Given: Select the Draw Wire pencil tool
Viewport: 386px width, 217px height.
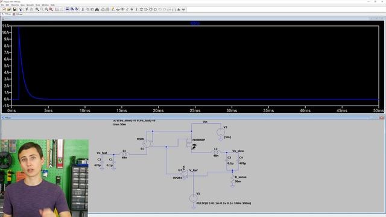Looking at the screenshot, I should click(x=113, y=10).
